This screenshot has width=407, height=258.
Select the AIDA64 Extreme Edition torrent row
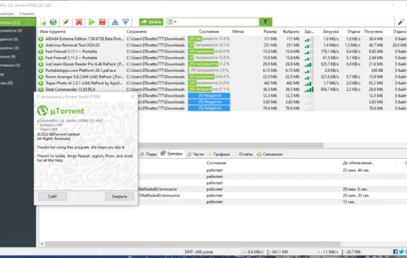point(222,39)
